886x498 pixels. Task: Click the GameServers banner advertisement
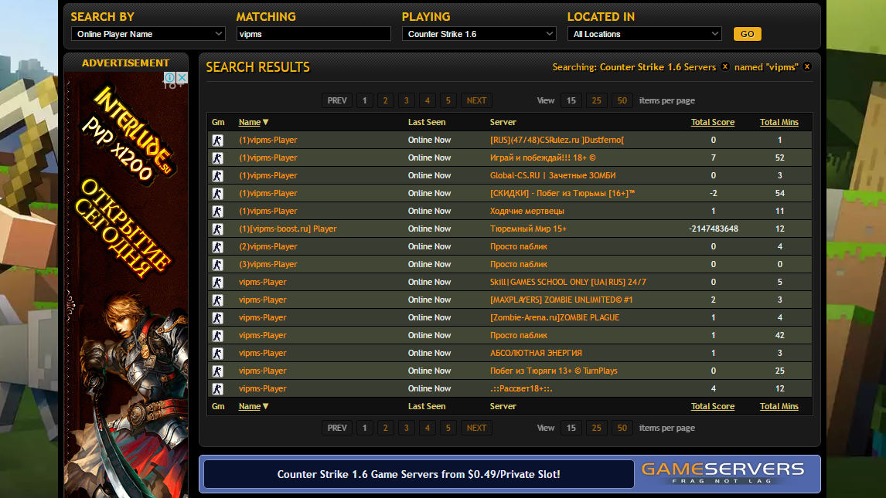click(509, 474)
